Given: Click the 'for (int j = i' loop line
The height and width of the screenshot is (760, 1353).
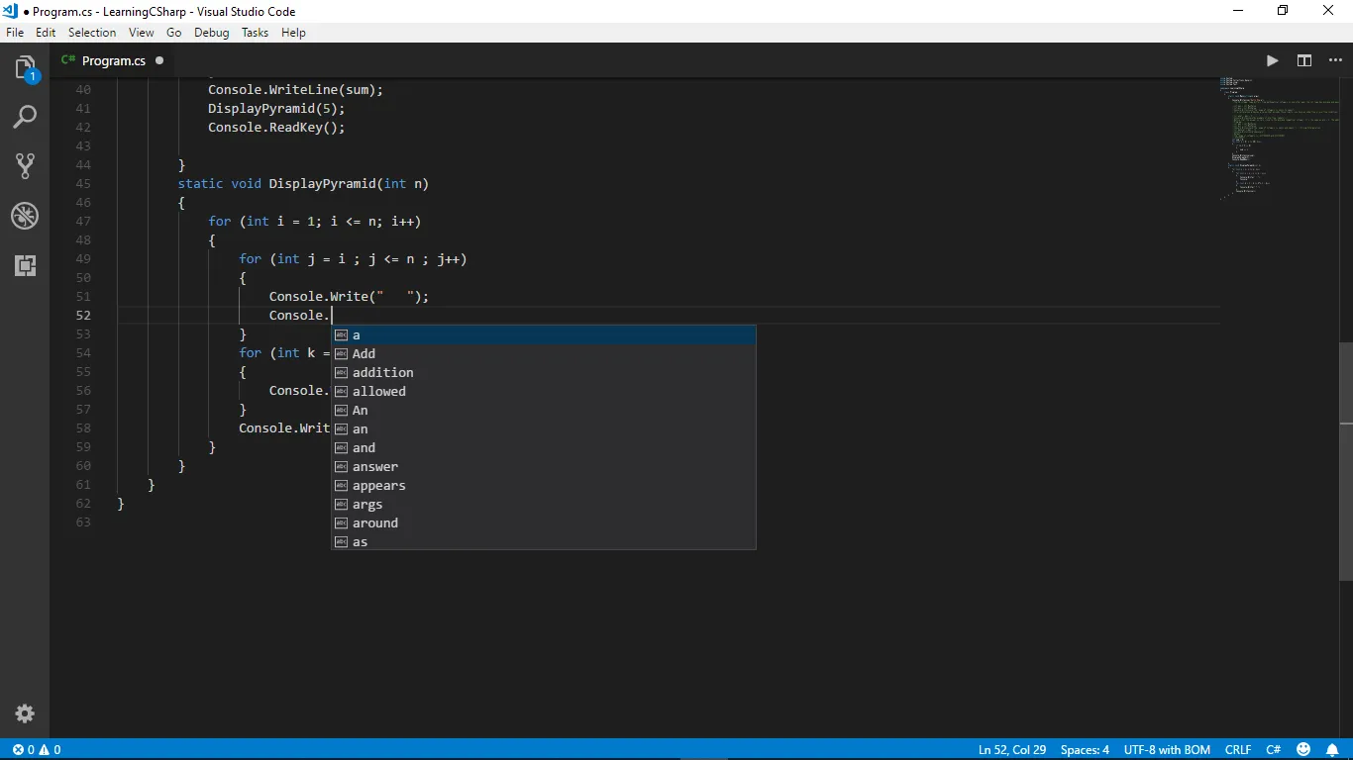Looking at the screenshot, I should (x=353, y=258).
